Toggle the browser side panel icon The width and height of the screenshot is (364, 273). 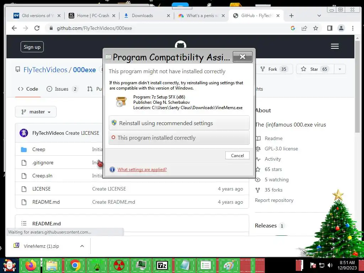tap(330, 28)
